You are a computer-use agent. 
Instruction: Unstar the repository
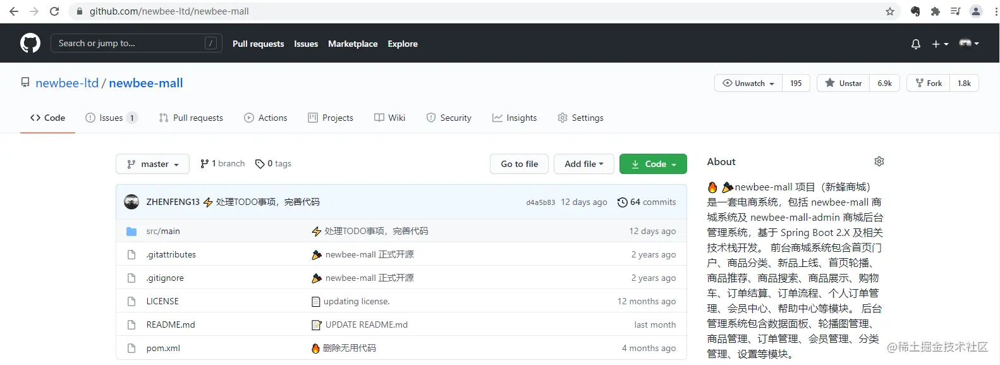[x=843, y=83]
